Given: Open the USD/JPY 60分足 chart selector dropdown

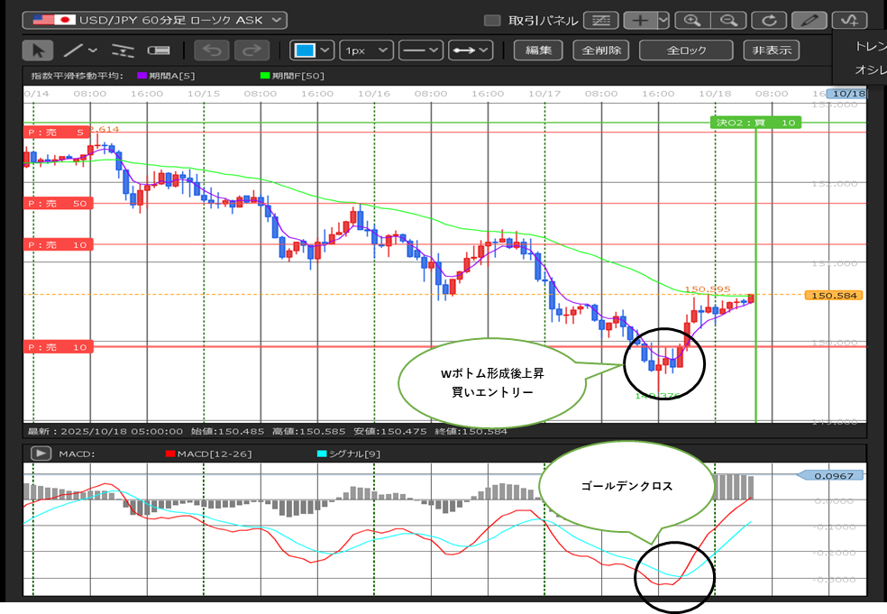Looking at the screenshot, I should coord(154,20).
